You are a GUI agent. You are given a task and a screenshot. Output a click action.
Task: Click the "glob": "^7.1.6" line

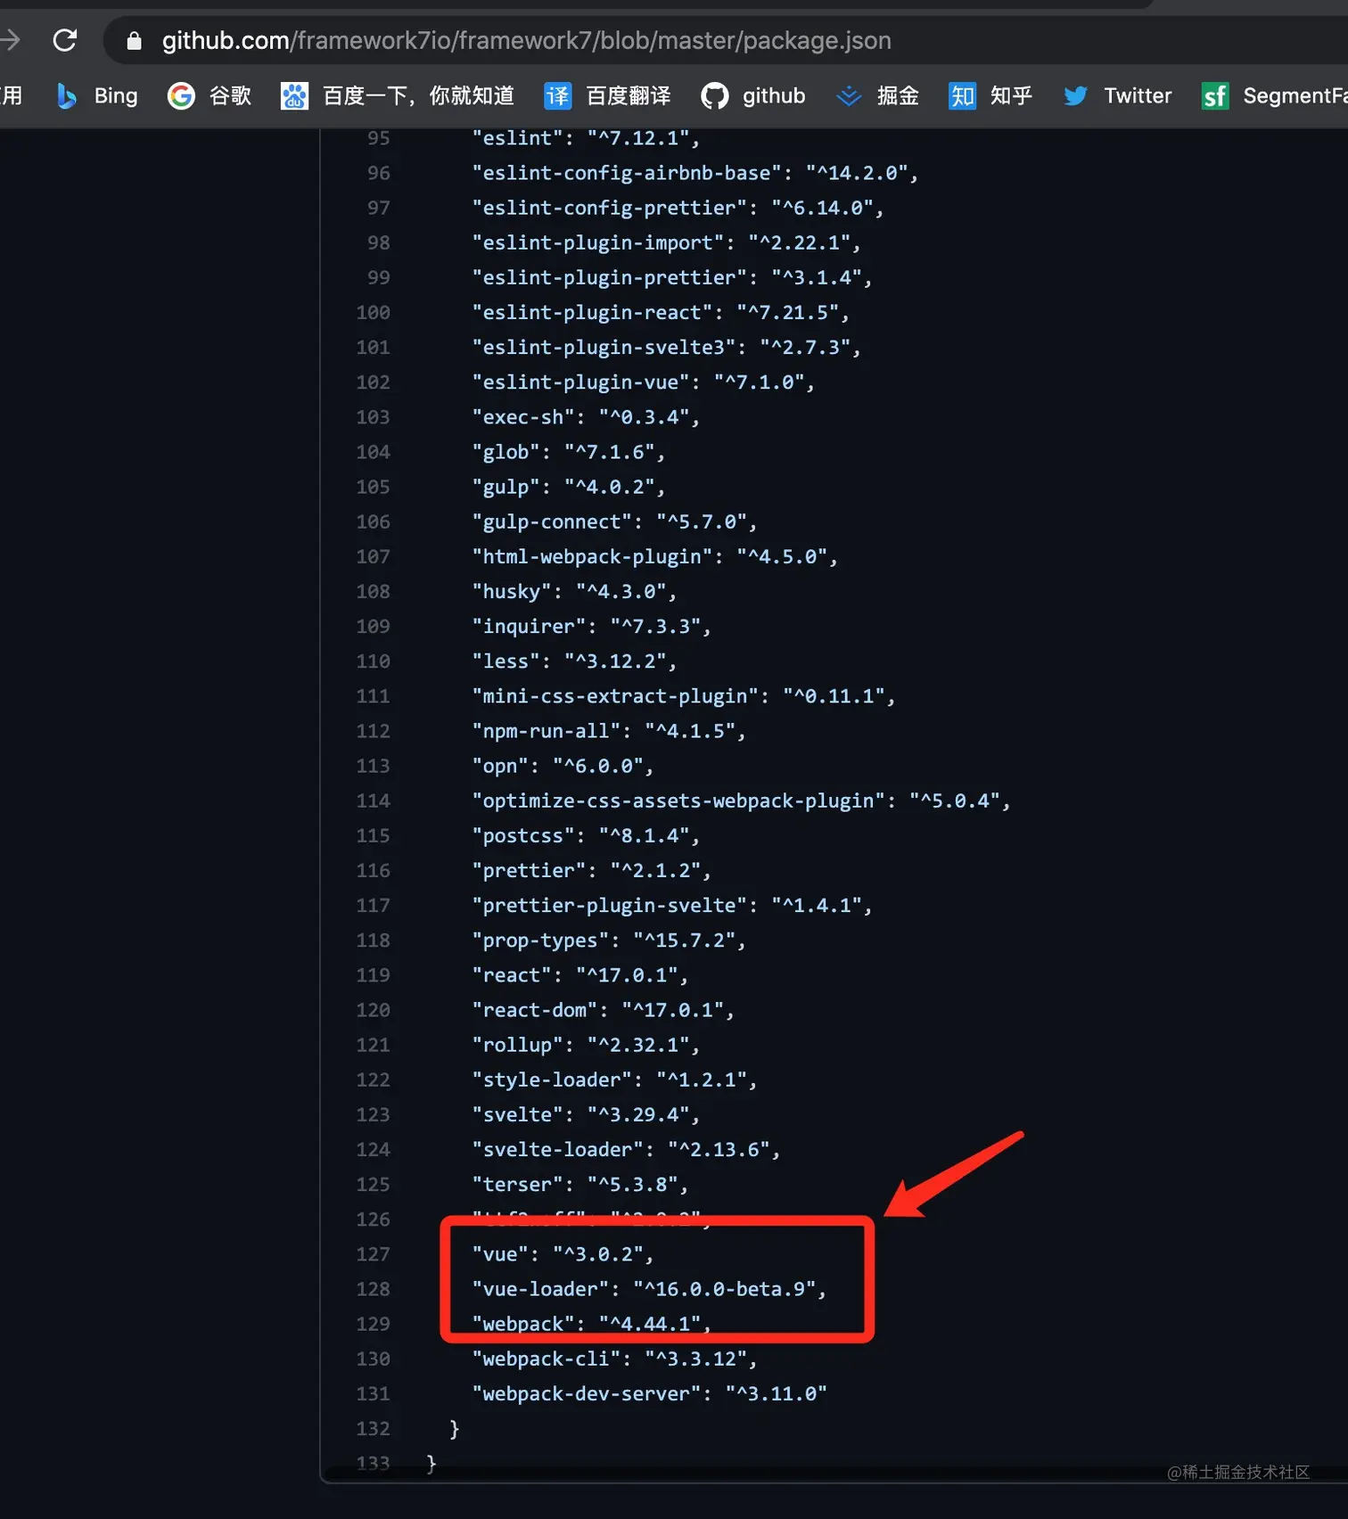click(x=569, y=452)
